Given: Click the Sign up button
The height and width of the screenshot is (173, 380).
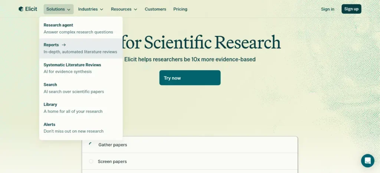Looking at the screenshot, I should tap(351, 9).
